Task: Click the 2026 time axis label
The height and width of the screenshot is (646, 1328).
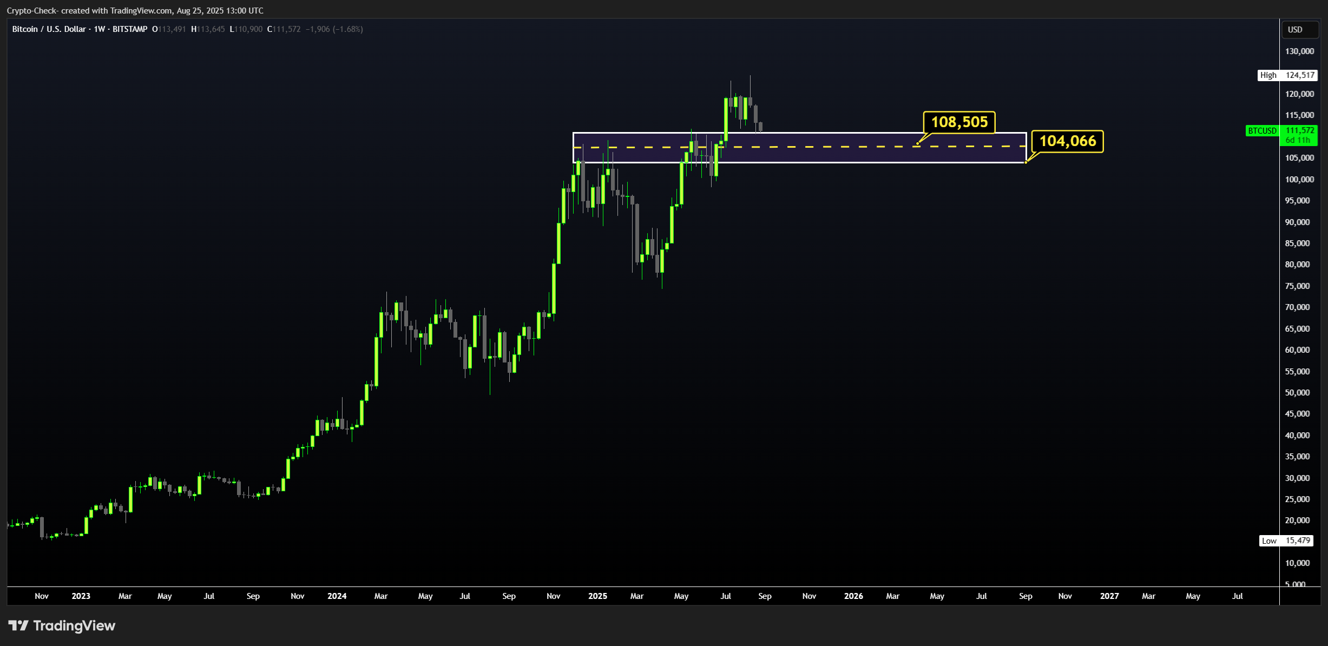Action: click(854, 596)
